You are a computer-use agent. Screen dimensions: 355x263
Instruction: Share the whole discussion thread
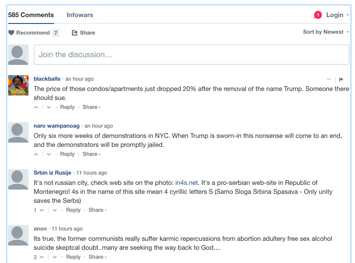(84, 33)
